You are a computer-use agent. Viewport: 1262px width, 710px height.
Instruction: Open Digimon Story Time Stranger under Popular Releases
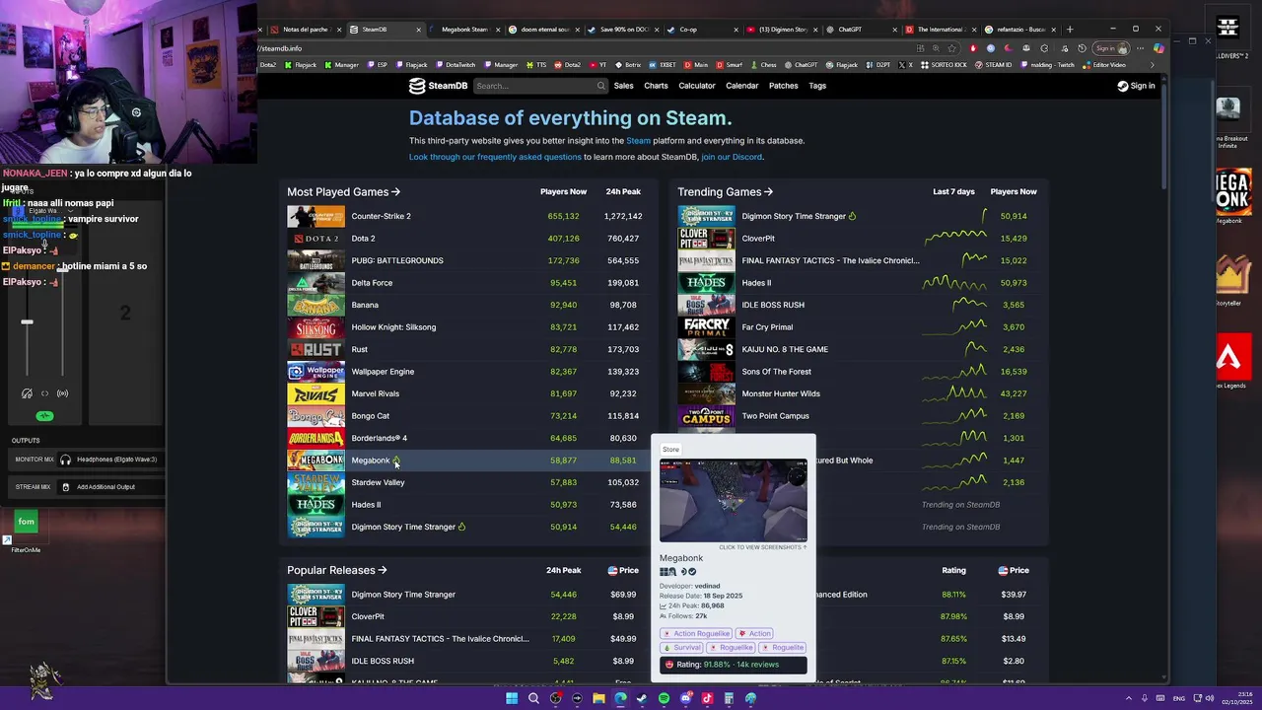pyautogui.click(x=403, y=595)
